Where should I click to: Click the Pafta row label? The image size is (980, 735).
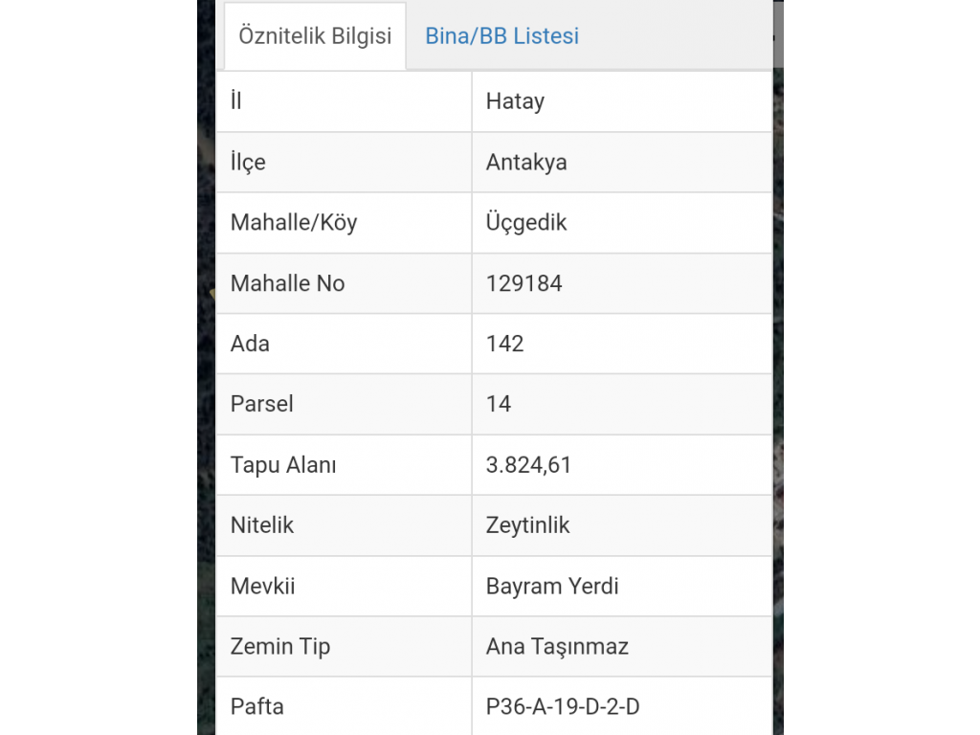pos(257,706)
